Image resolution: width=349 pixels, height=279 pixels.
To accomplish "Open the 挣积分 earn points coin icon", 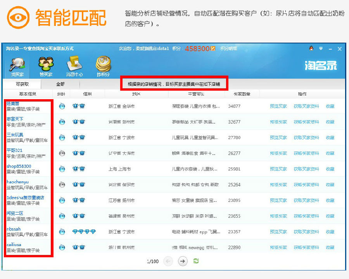I will point(103,66).
